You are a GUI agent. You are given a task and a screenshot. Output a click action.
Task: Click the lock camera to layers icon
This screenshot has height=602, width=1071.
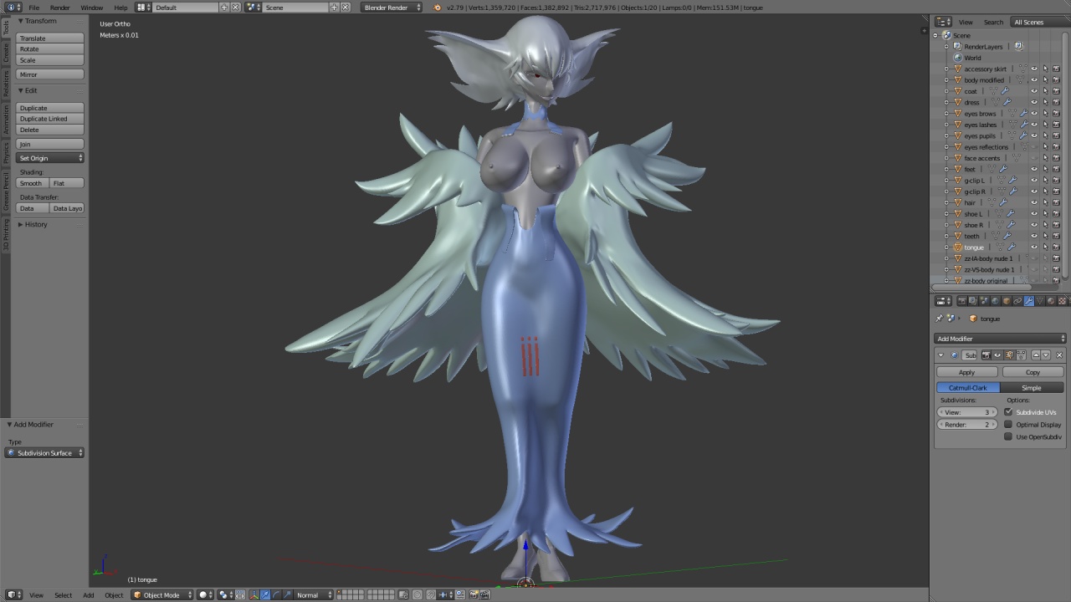[403, 594]
